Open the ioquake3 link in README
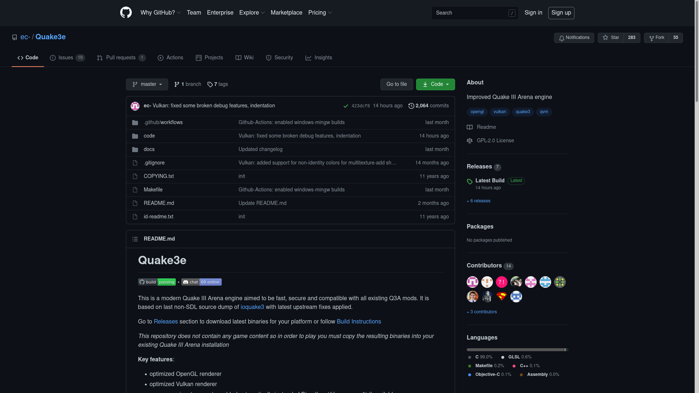 (252, 307)
